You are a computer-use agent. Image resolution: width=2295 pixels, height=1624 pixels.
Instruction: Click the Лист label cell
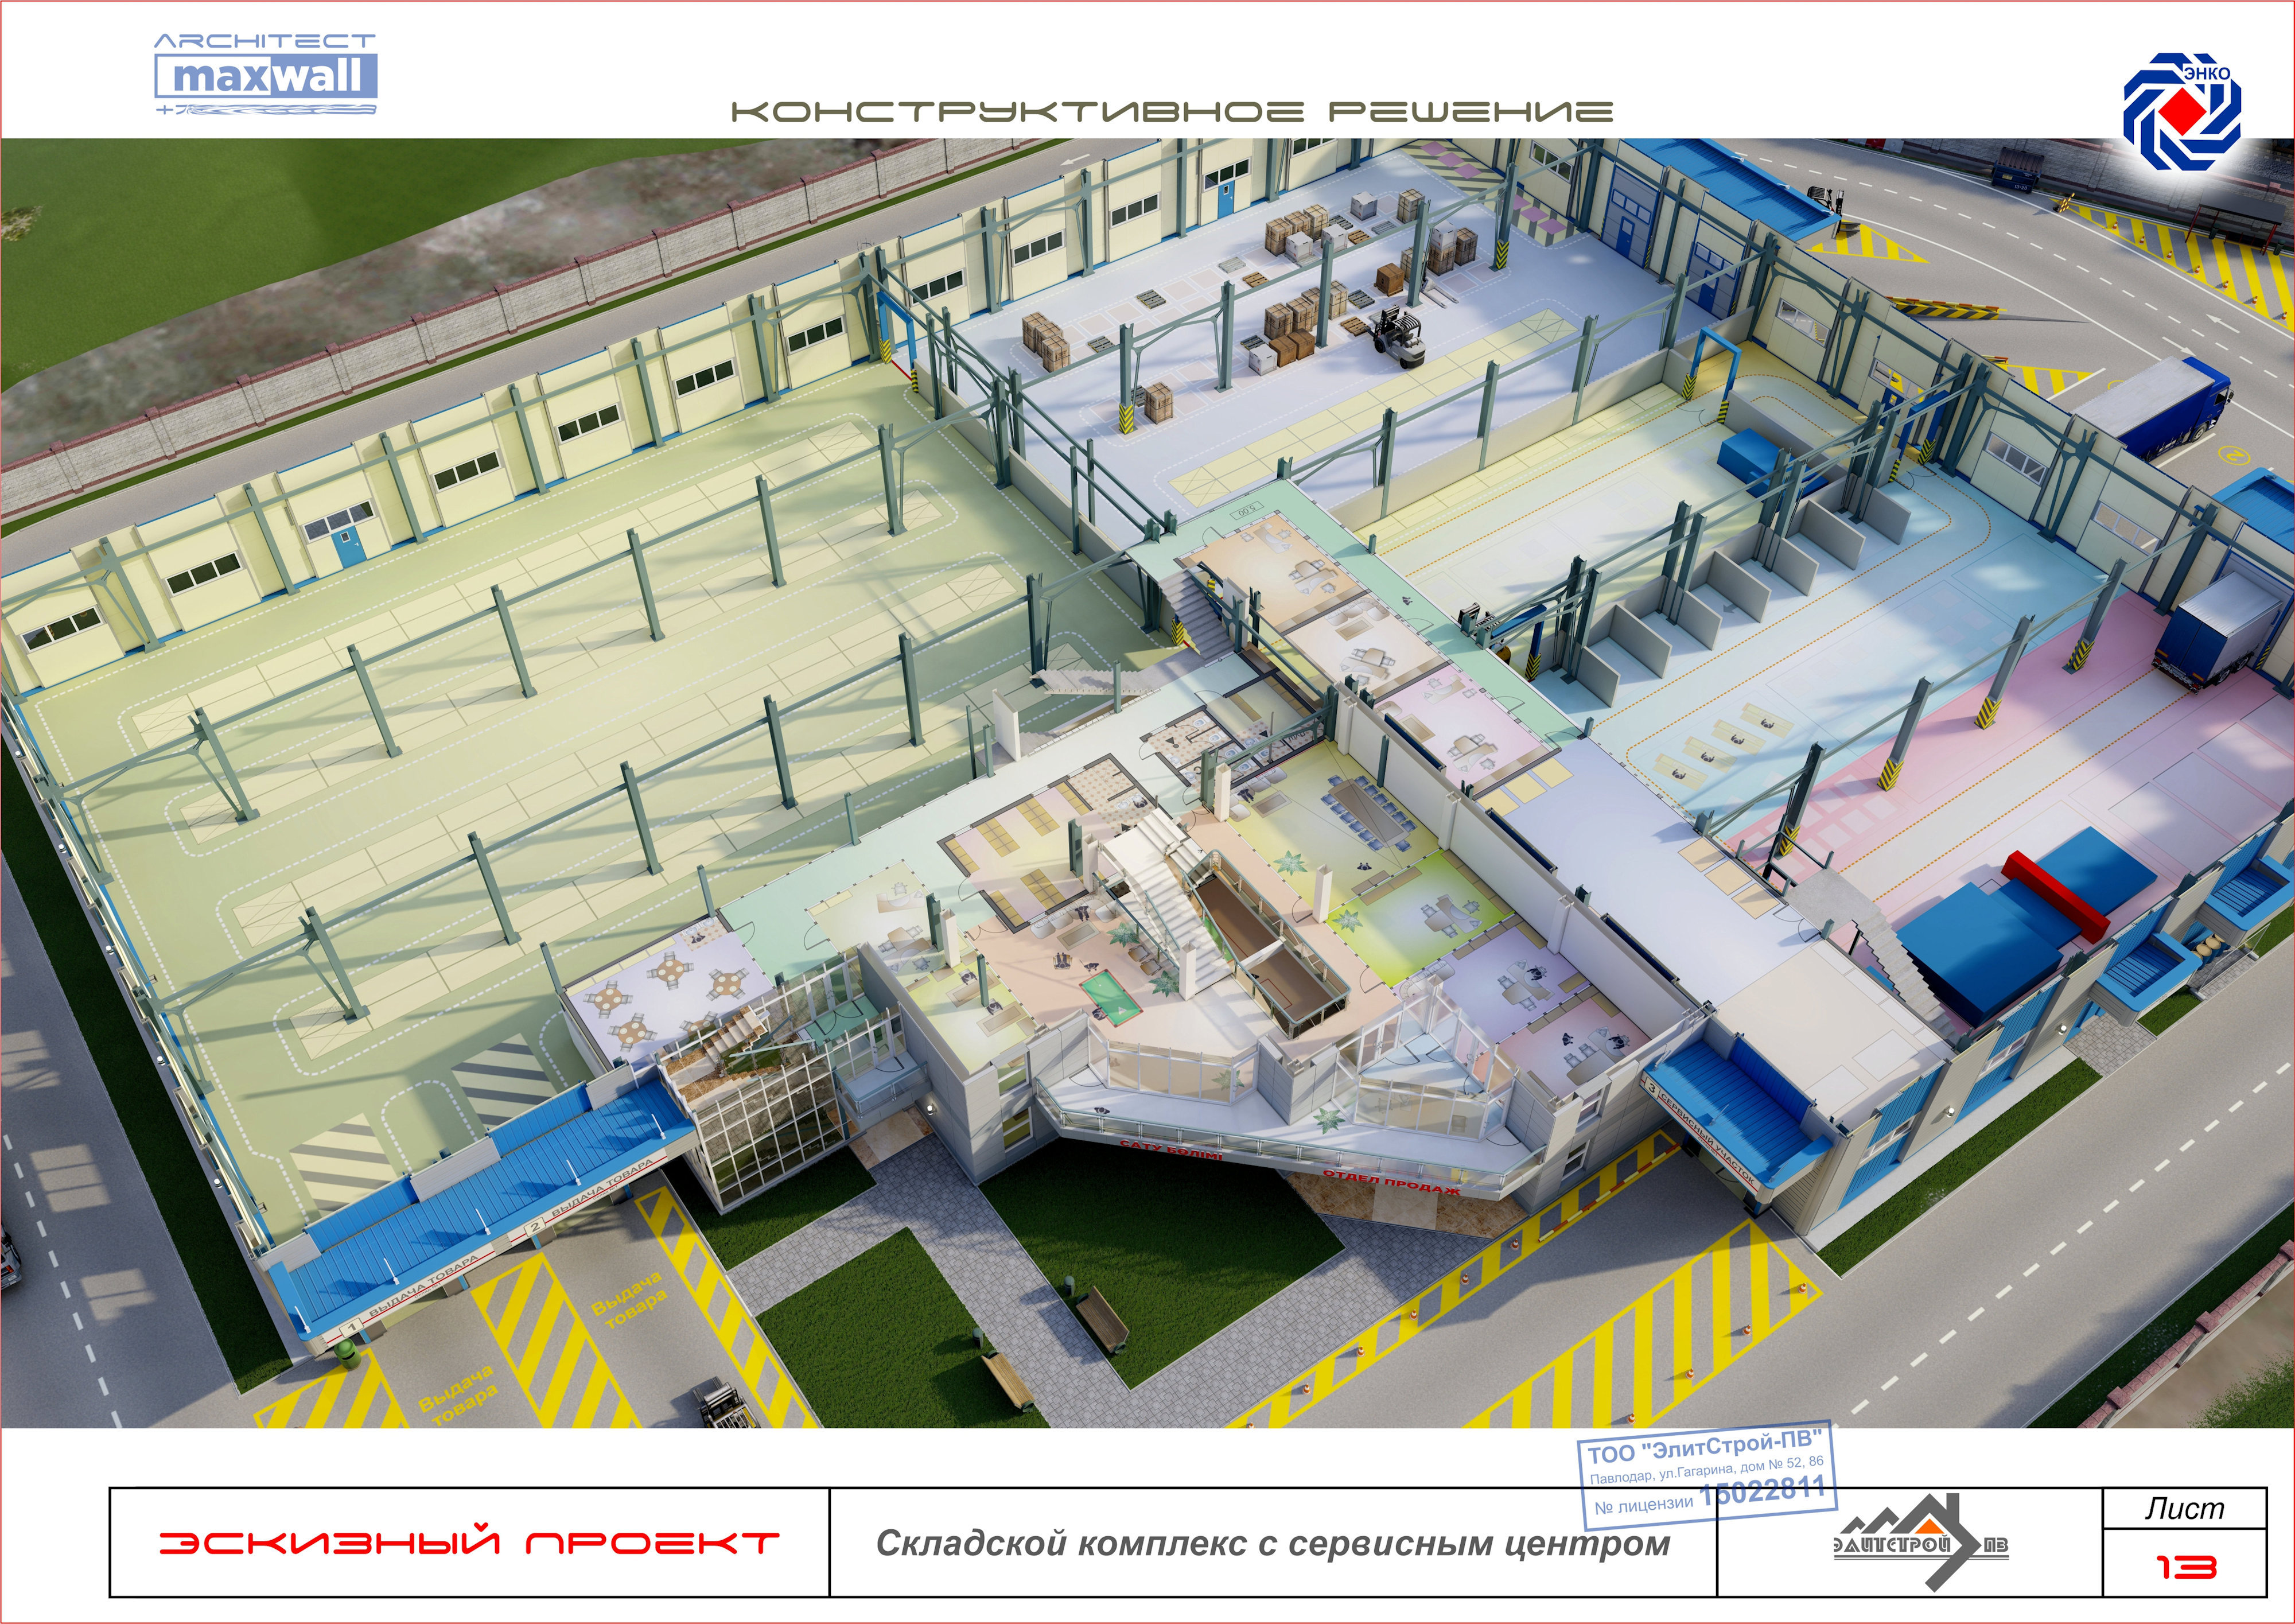(x=2185, y=1508)
